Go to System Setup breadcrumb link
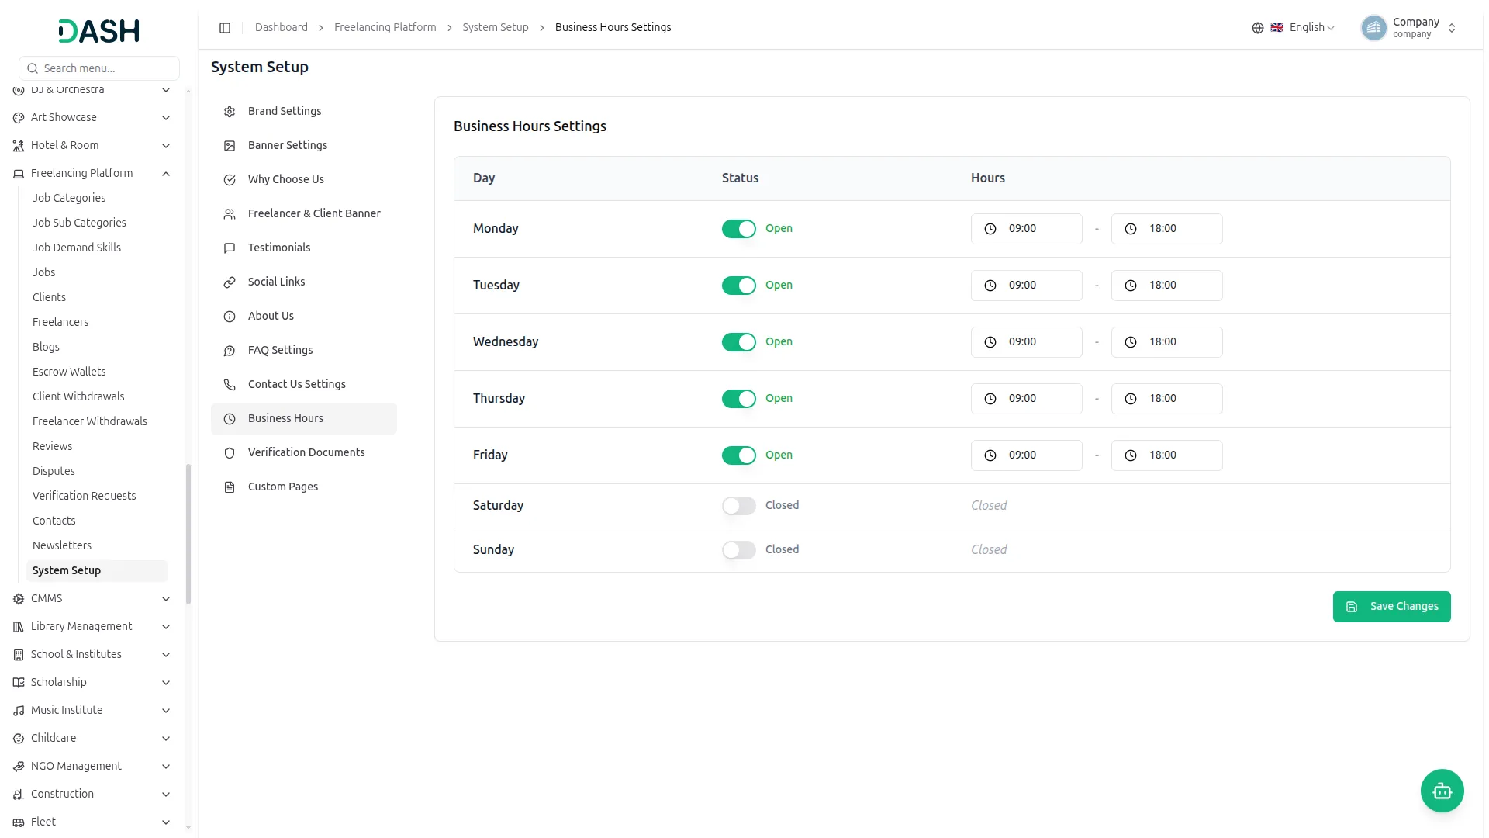 click(x=495, y=27)
